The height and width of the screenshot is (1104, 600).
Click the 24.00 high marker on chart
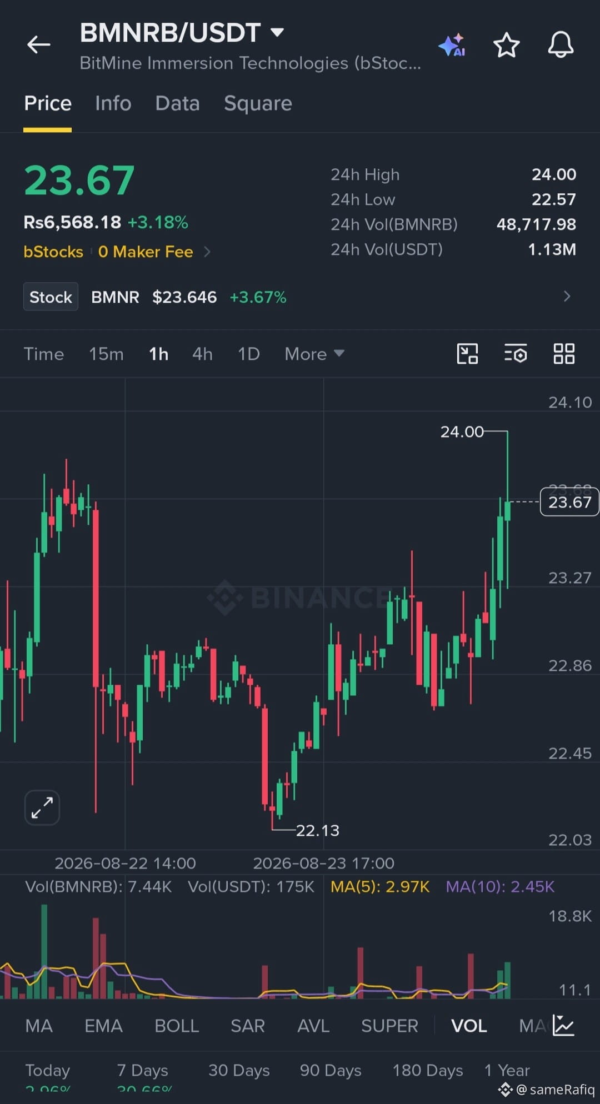point(462,431)
